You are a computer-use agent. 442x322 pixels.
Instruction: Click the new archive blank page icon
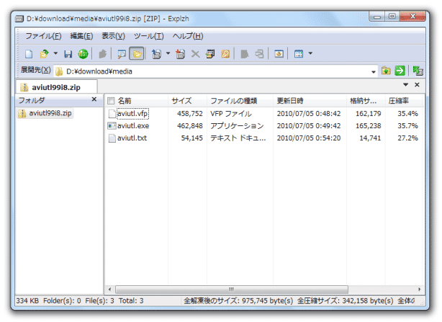tap(29, 53)
